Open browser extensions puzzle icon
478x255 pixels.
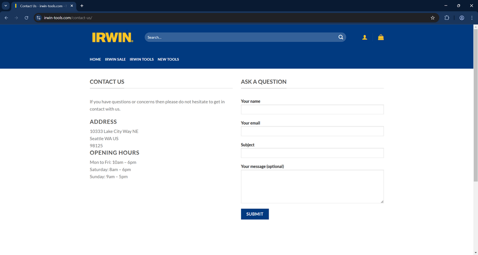(447, 18)
